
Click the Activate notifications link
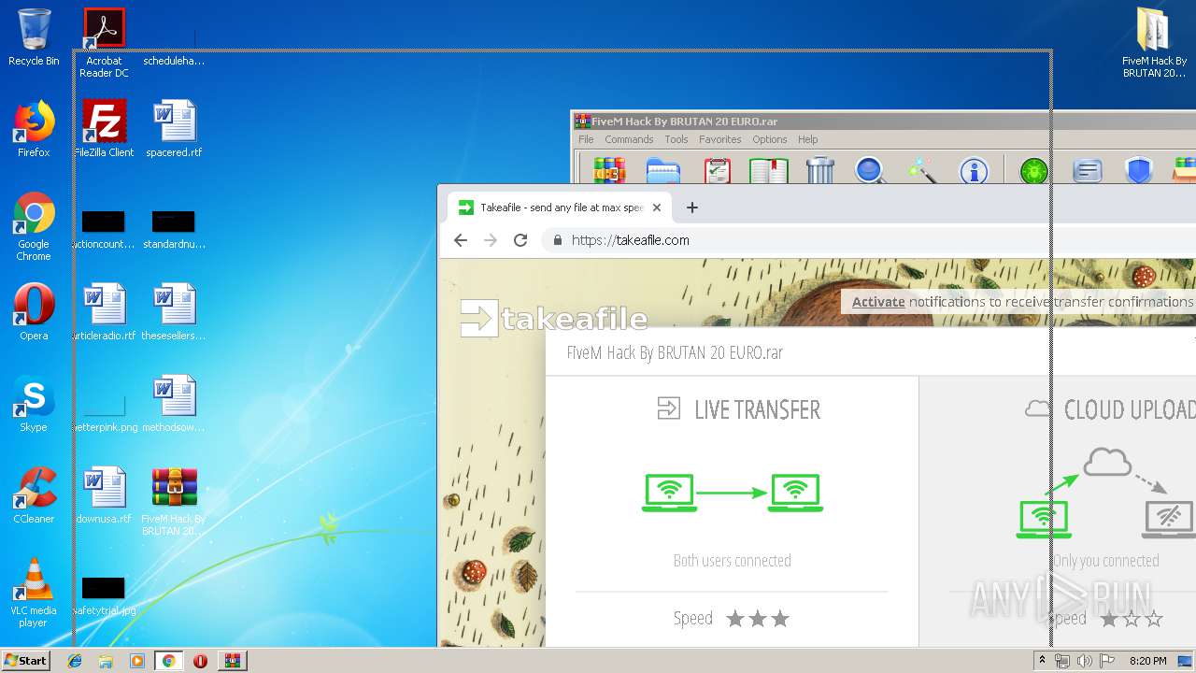point(878,301)
